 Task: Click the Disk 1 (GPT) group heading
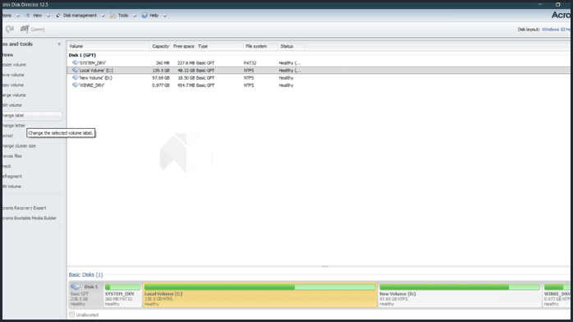(82, 55)
